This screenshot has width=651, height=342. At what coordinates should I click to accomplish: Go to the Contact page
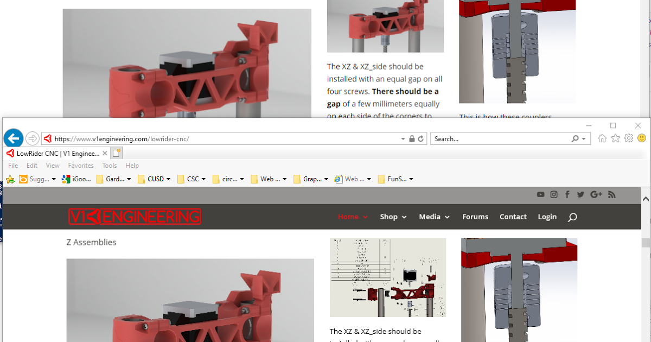point(513,217)
